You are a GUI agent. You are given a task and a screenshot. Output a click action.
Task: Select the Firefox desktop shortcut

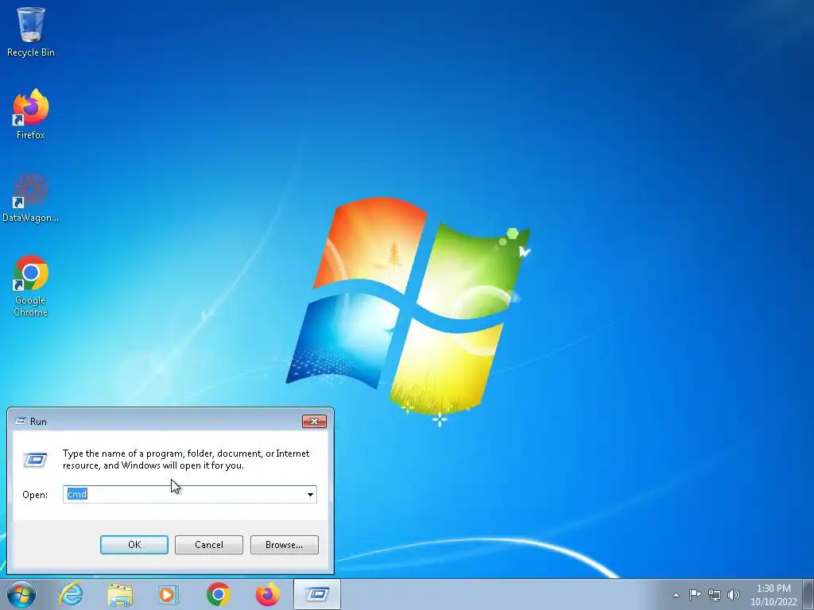click(x=31, y=114)
